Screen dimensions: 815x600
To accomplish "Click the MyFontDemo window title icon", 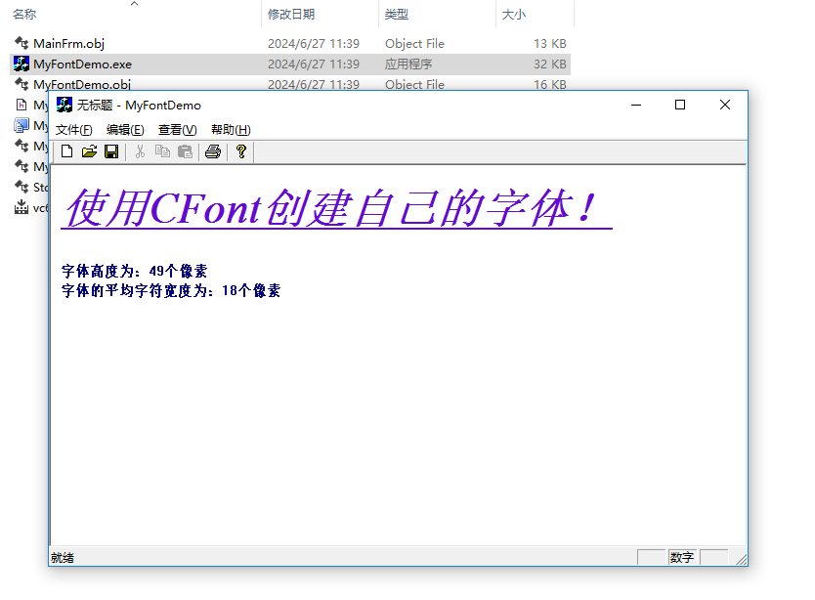I will pos(64,105).
